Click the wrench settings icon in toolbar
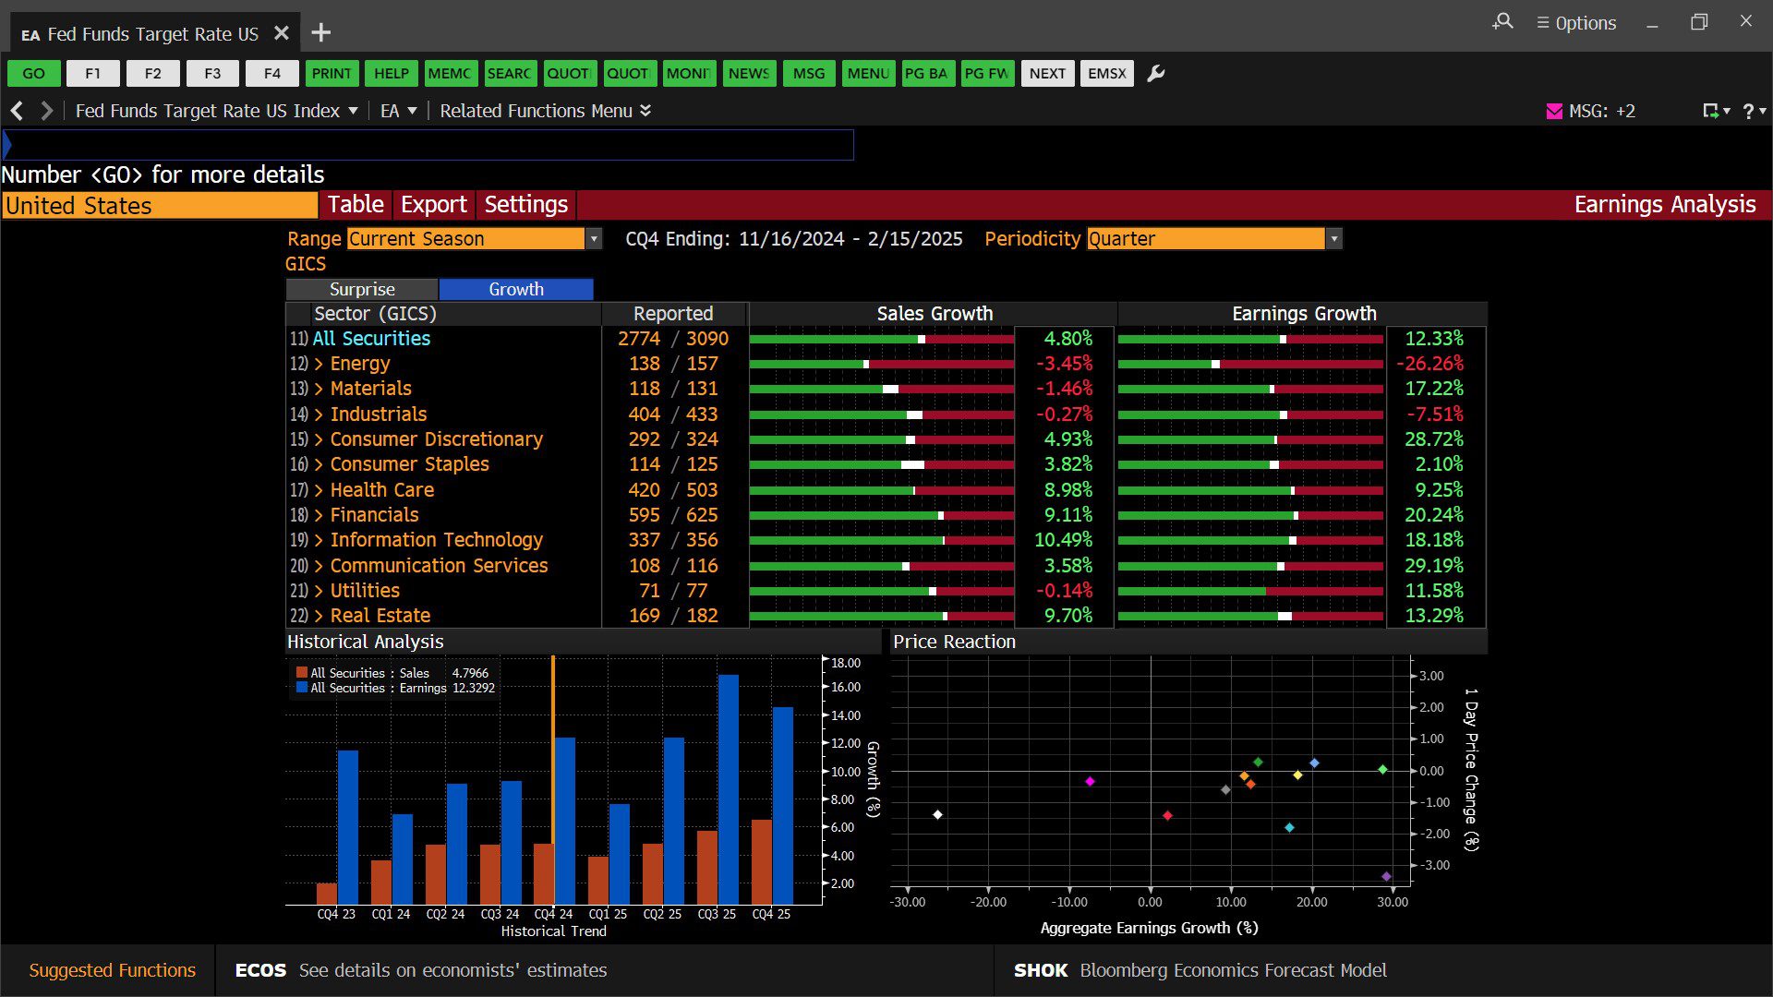The height and width of the screenshot is (997, 1773). point(1155,74)
